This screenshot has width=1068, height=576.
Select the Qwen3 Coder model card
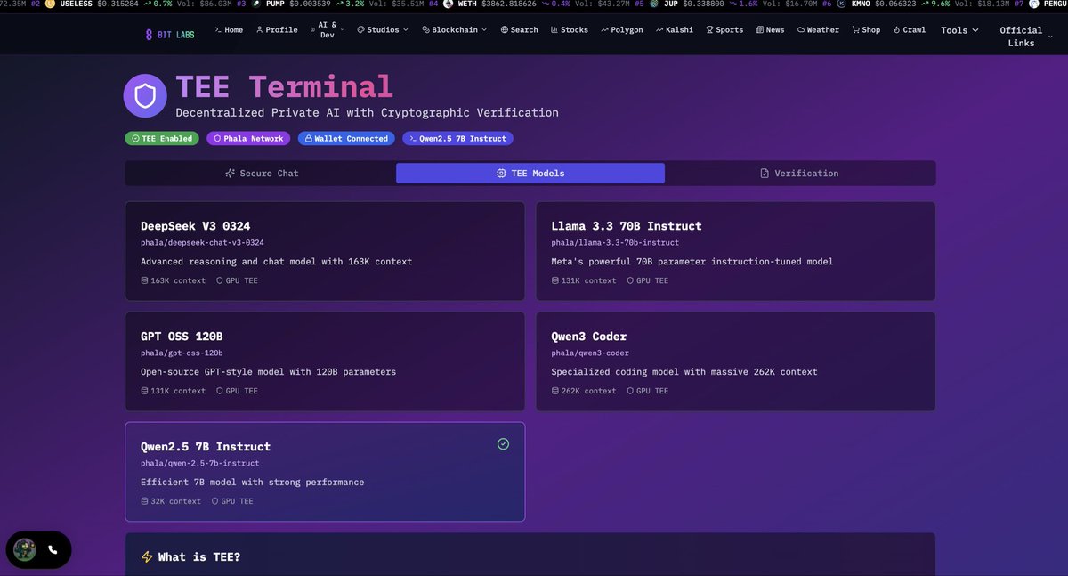[x=735, y=361]
